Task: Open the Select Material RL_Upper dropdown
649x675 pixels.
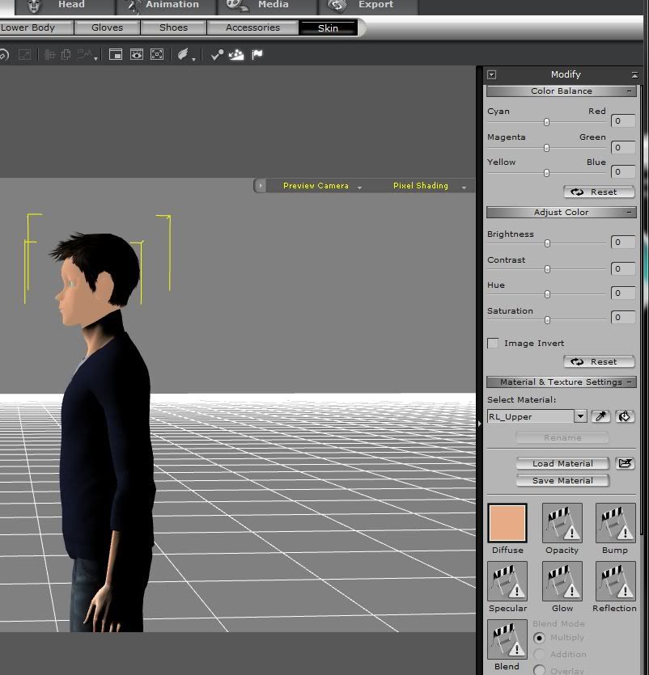Action: click(579, 416)
